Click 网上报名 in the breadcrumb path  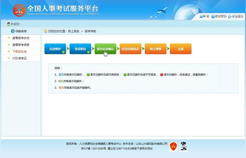tap(73, 31)
